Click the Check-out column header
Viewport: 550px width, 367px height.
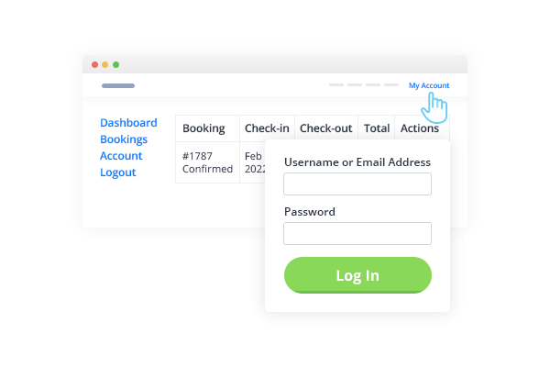click(326, 128)
